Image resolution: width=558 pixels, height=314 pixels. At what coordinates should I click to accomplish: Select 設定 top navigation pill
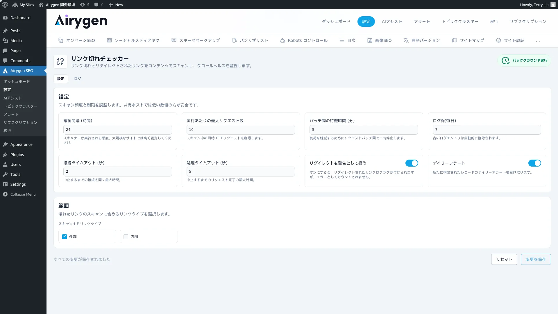click(366, 22)
